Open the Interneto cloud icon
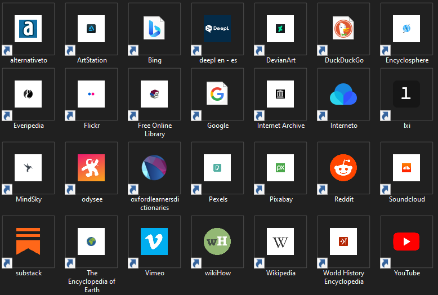Viewport: 438px width, 295px height. pyautogui.click(x=343, y=94)
